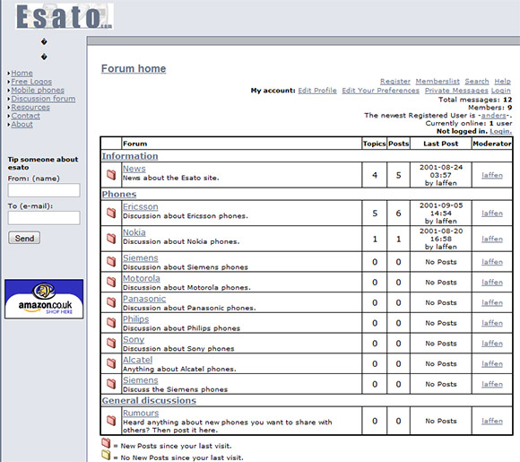
Task: Click the newest user anders link
Action: coord(494,116)
